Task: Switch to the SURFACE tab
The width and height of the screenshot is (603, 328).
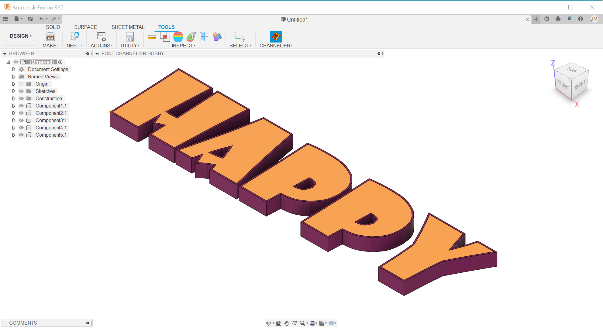Action: pos(85,27)
